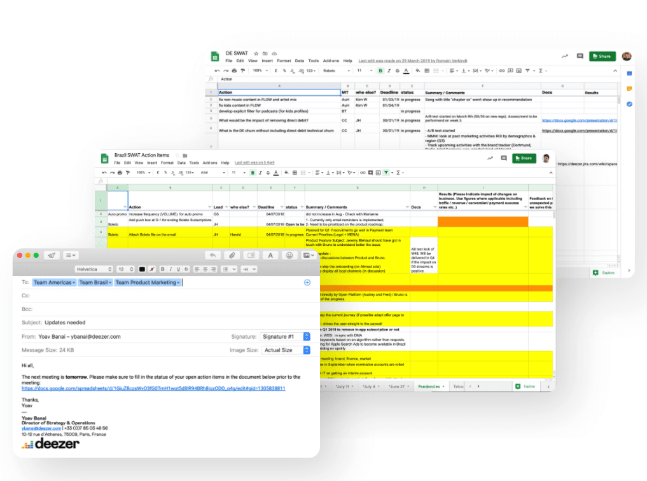The width and height of the screenshot is (647, 481).
Task: Toggle italic in the Brazil SWAT toolbar
Action: pos(260,172)
